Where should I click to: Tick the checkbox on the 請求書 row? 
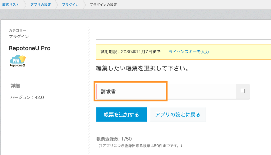tap(243, 91)
